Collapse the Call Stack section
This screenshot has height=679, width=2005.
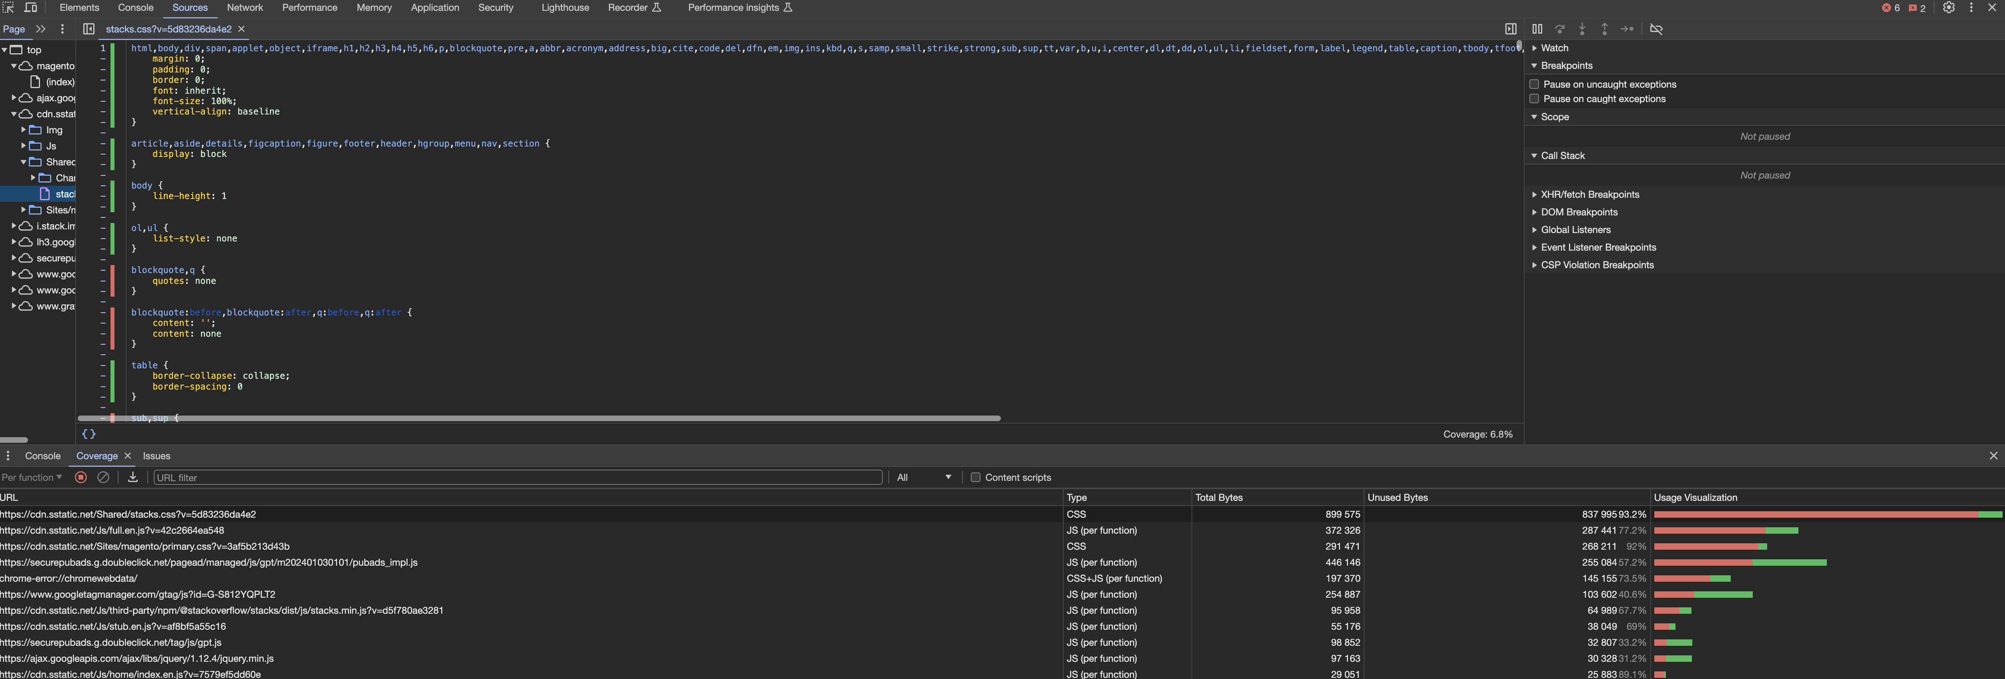tap(1562, 156)
